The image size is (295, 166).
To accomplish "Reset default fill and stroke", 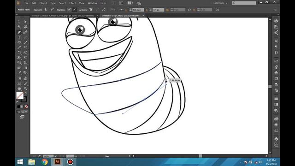I will click(18, 101).
